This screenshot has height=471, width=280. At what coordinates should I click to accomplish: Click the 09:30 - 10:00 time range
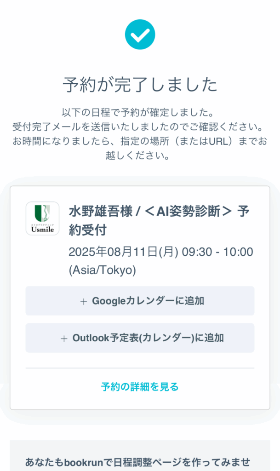coord(217,252)
